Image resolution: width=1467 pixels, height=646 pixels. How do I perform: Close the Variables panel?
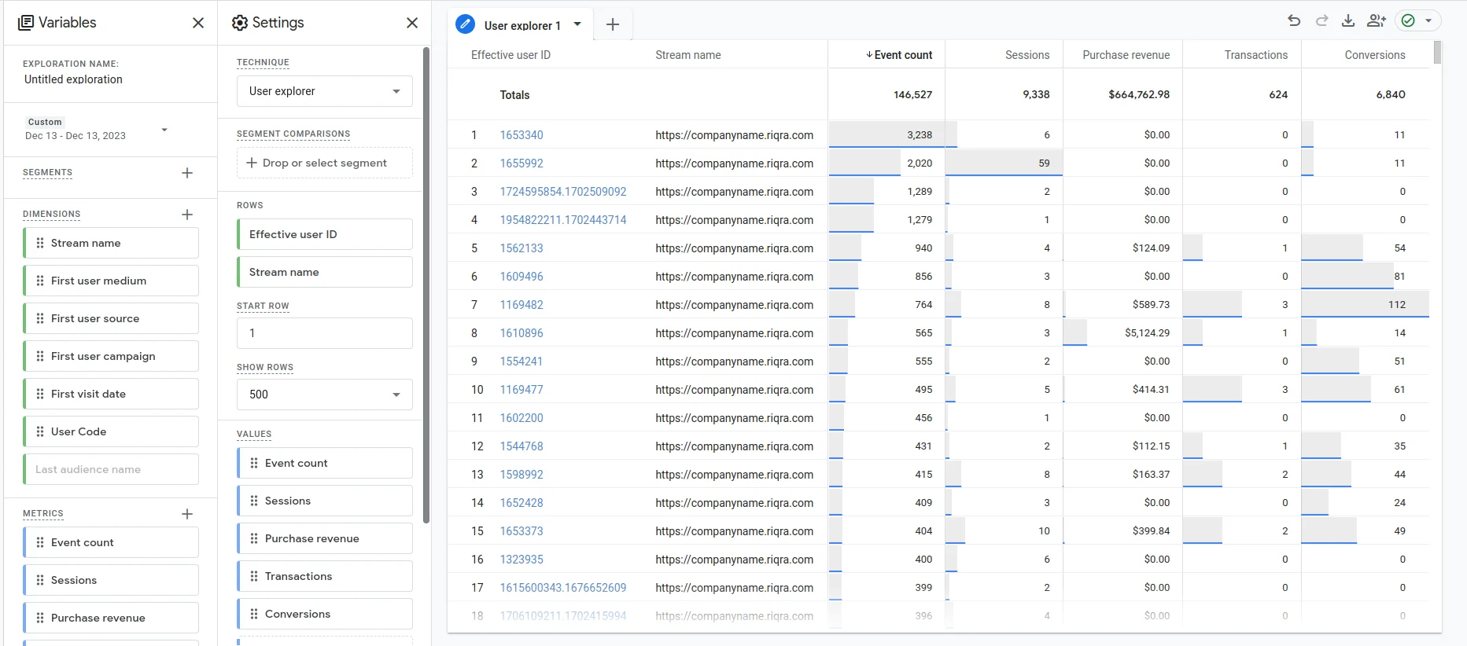pos(198,23)
